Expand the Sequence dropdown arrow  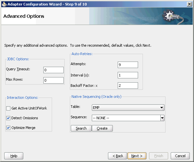tap(162, 118)
